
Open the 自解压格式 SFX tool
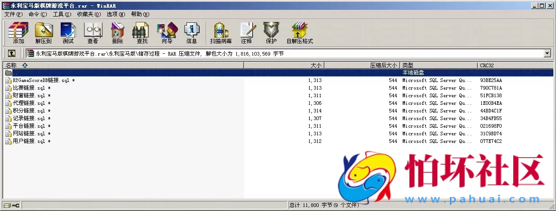299,33
